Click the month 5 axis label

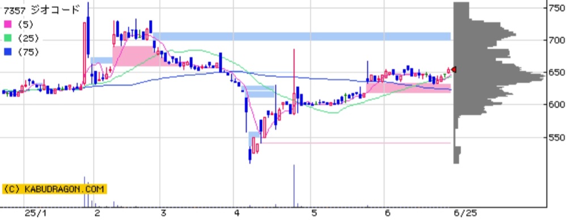coord(314,213)
